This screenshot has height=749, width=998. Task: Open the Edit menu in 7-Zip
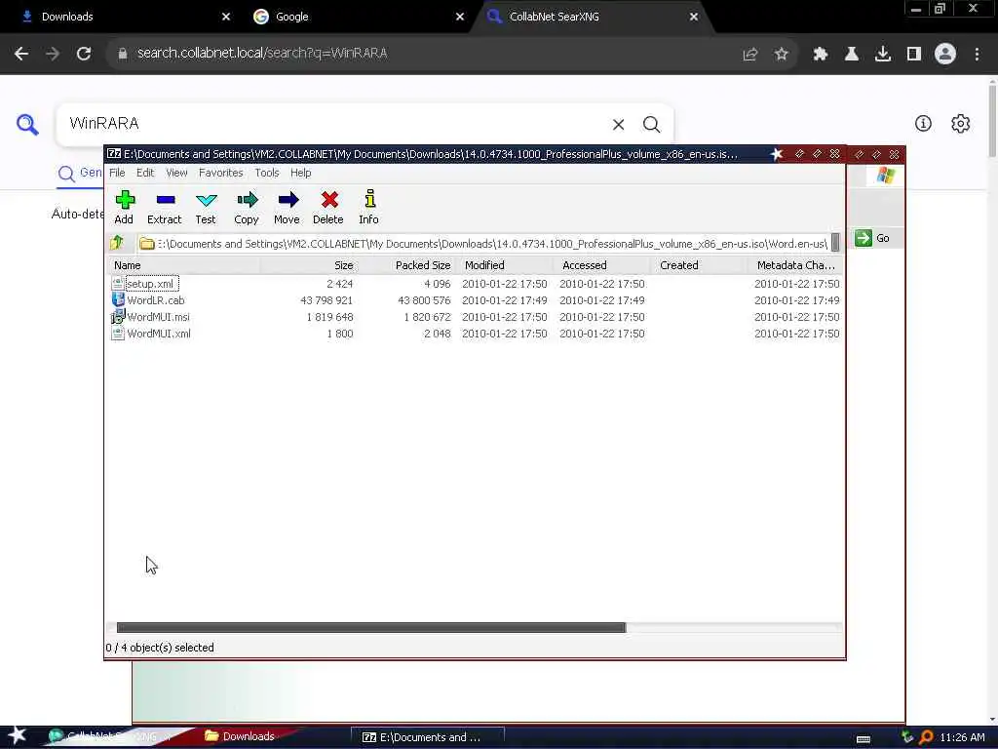point(145,173)
